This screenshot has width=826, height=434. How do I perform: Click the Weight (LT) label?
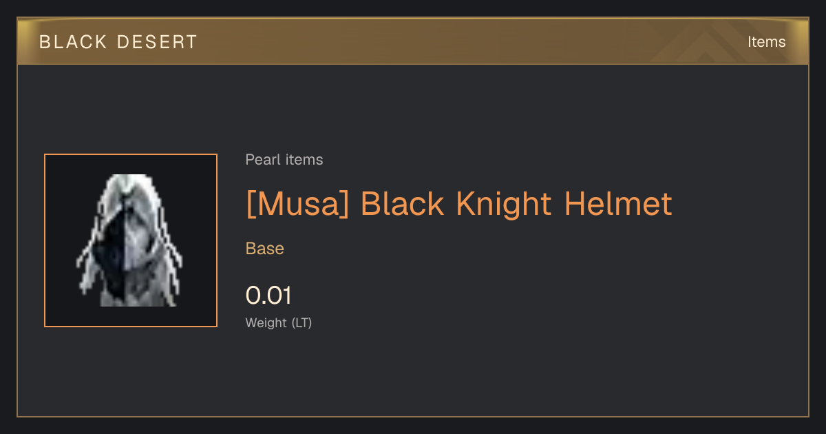(279, 322)
